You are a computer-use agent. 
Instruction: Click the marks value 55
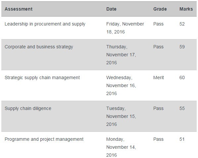tap(182, 108)
